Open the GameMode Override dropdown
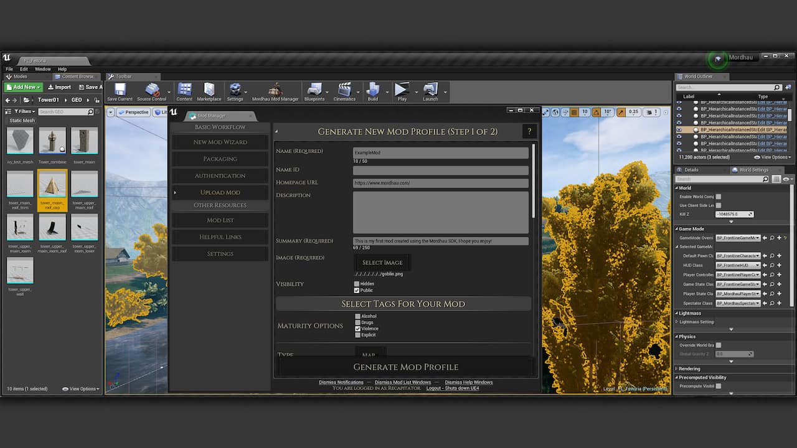797x448 pixels. (738, 238)
